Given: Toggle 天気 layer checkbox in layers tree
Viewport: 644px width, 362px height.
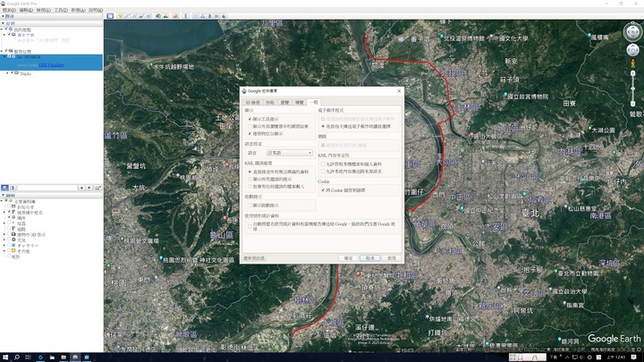Looking at the screenshot, I should pos(9,240).
